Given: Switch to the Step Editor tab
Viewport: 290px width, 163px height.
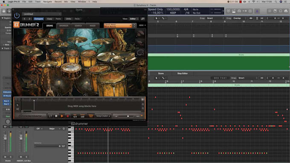Looking at the screenshot, I should coord(183,74).
